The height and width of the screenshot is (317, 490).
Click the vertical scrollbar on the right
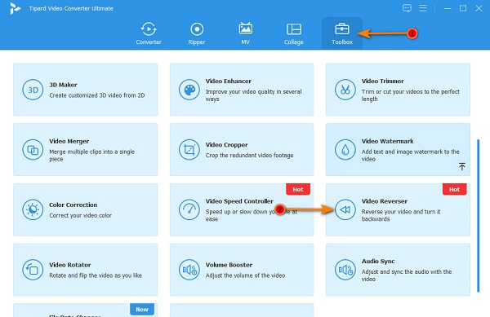[x=478, y=216]
